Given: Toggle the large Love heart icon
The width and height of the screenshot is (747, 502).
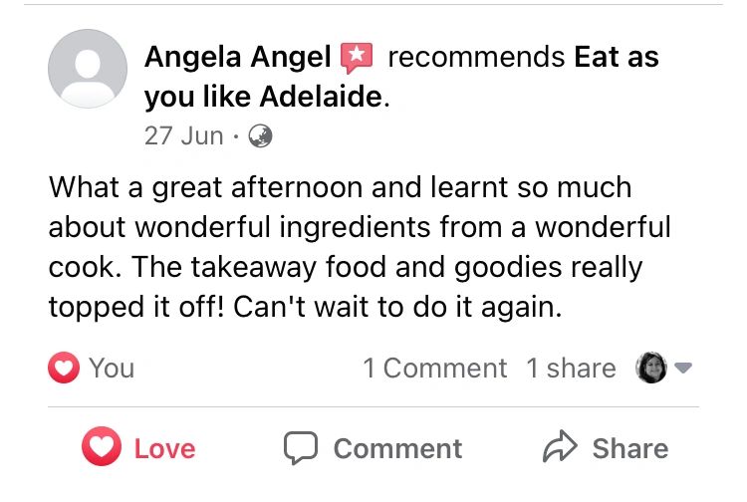Looking at the screenshot, I should 101,448.
